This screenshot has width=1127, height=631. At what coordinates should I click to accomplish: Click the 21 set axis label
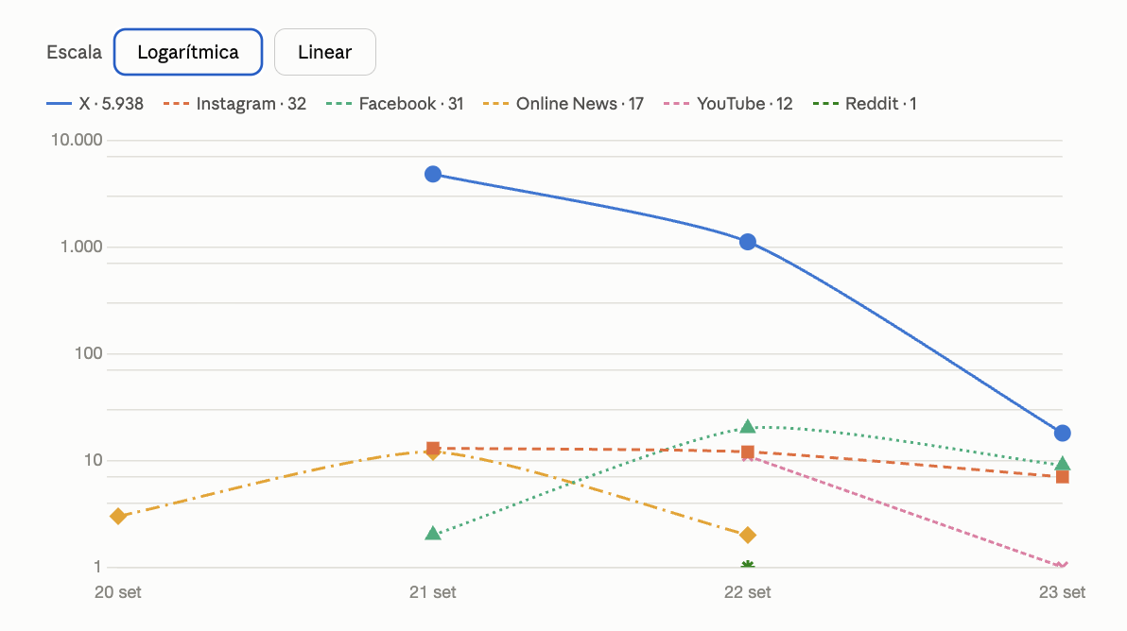433,592
